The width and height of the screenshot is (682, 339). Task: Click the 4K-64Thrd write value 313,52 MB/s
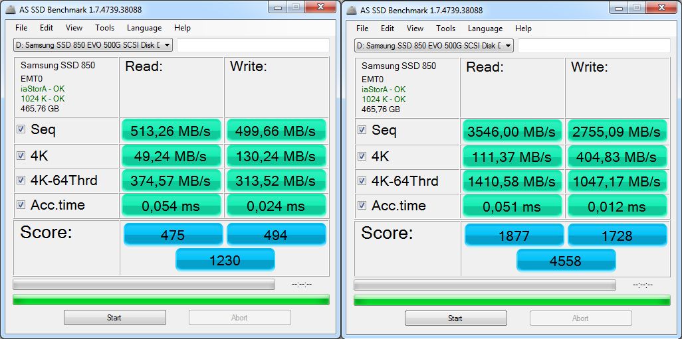pos(277,180)
